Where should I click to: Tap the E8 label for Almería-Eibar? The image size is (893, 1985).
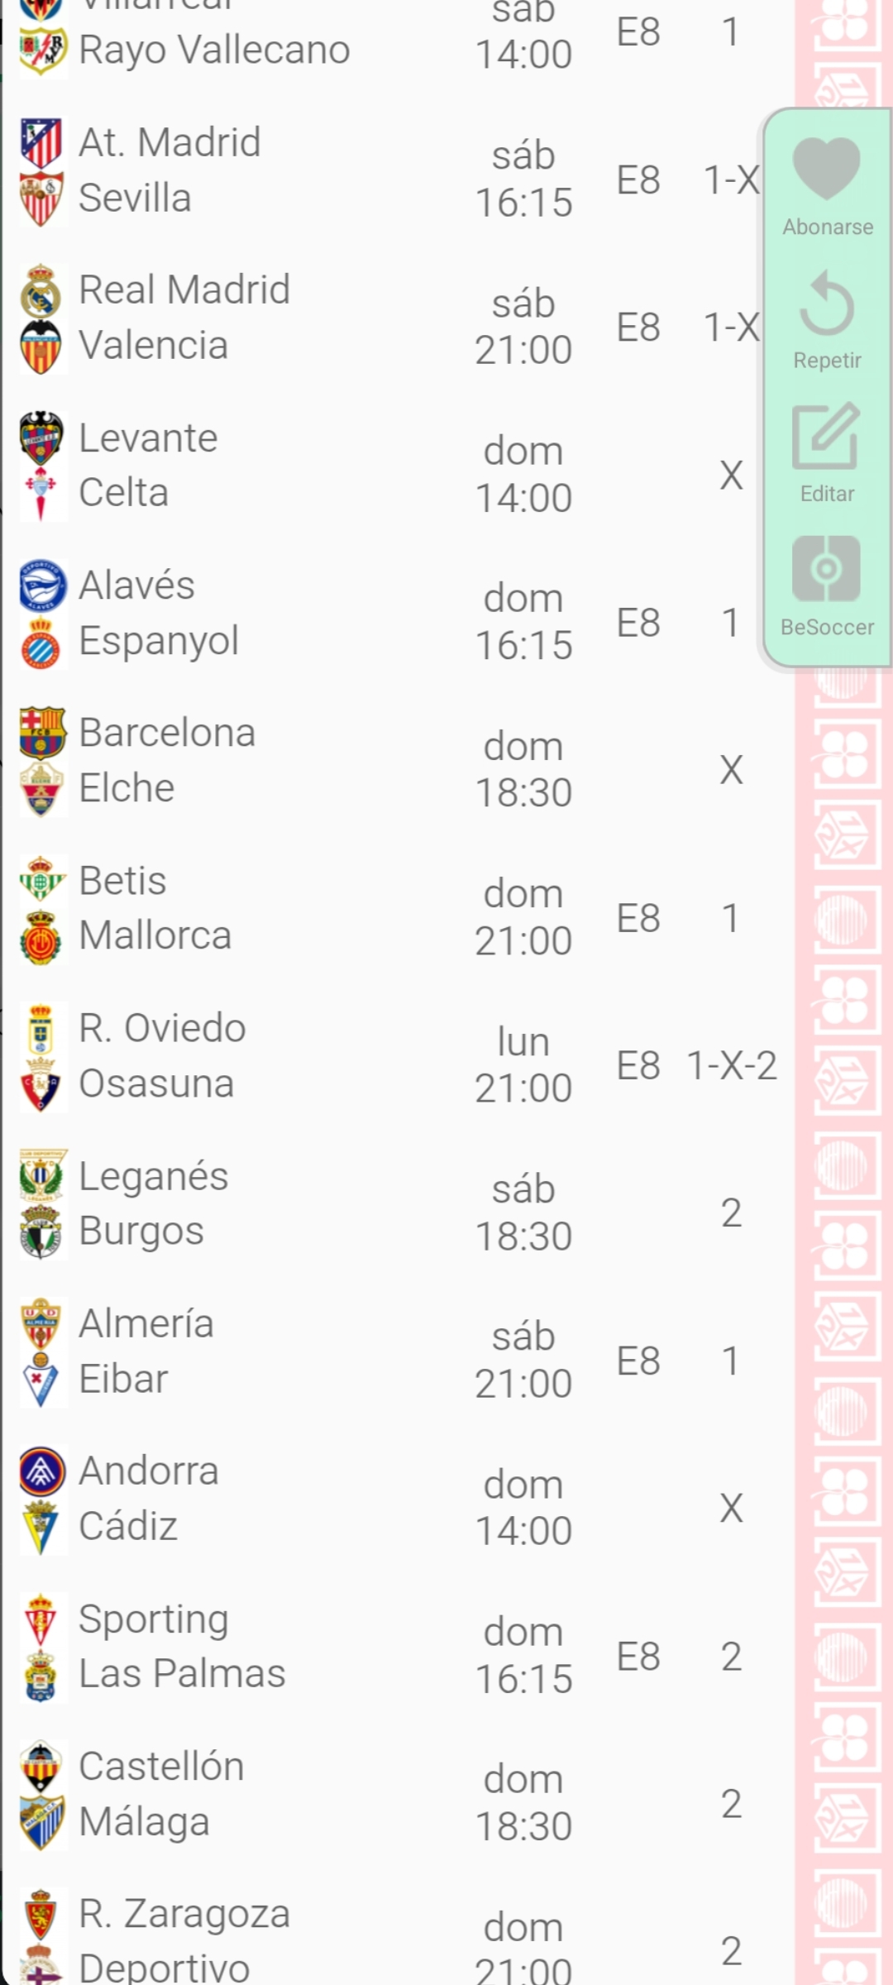pos(638,1361)
